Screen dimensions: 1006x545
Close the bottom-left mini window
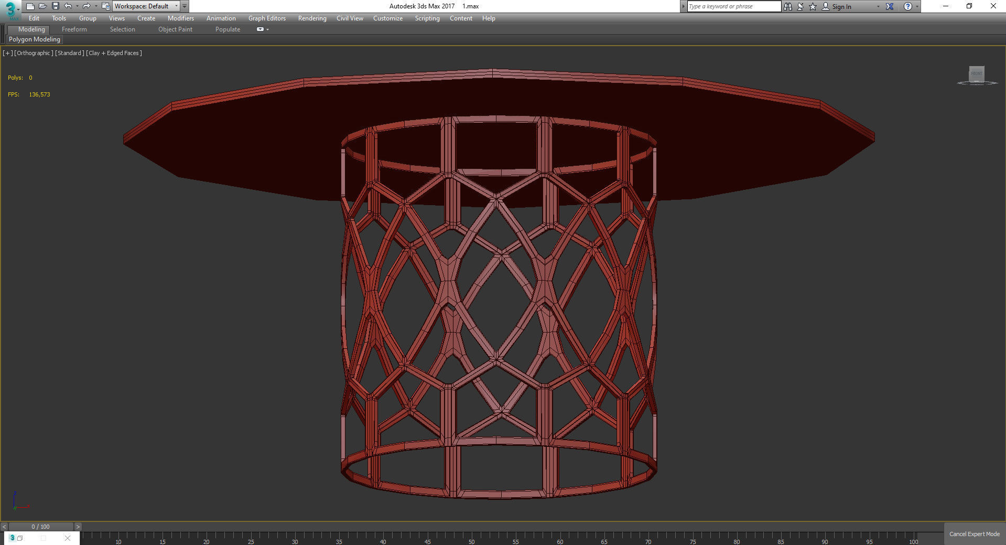pyautogui.click(x=68, y=538)
